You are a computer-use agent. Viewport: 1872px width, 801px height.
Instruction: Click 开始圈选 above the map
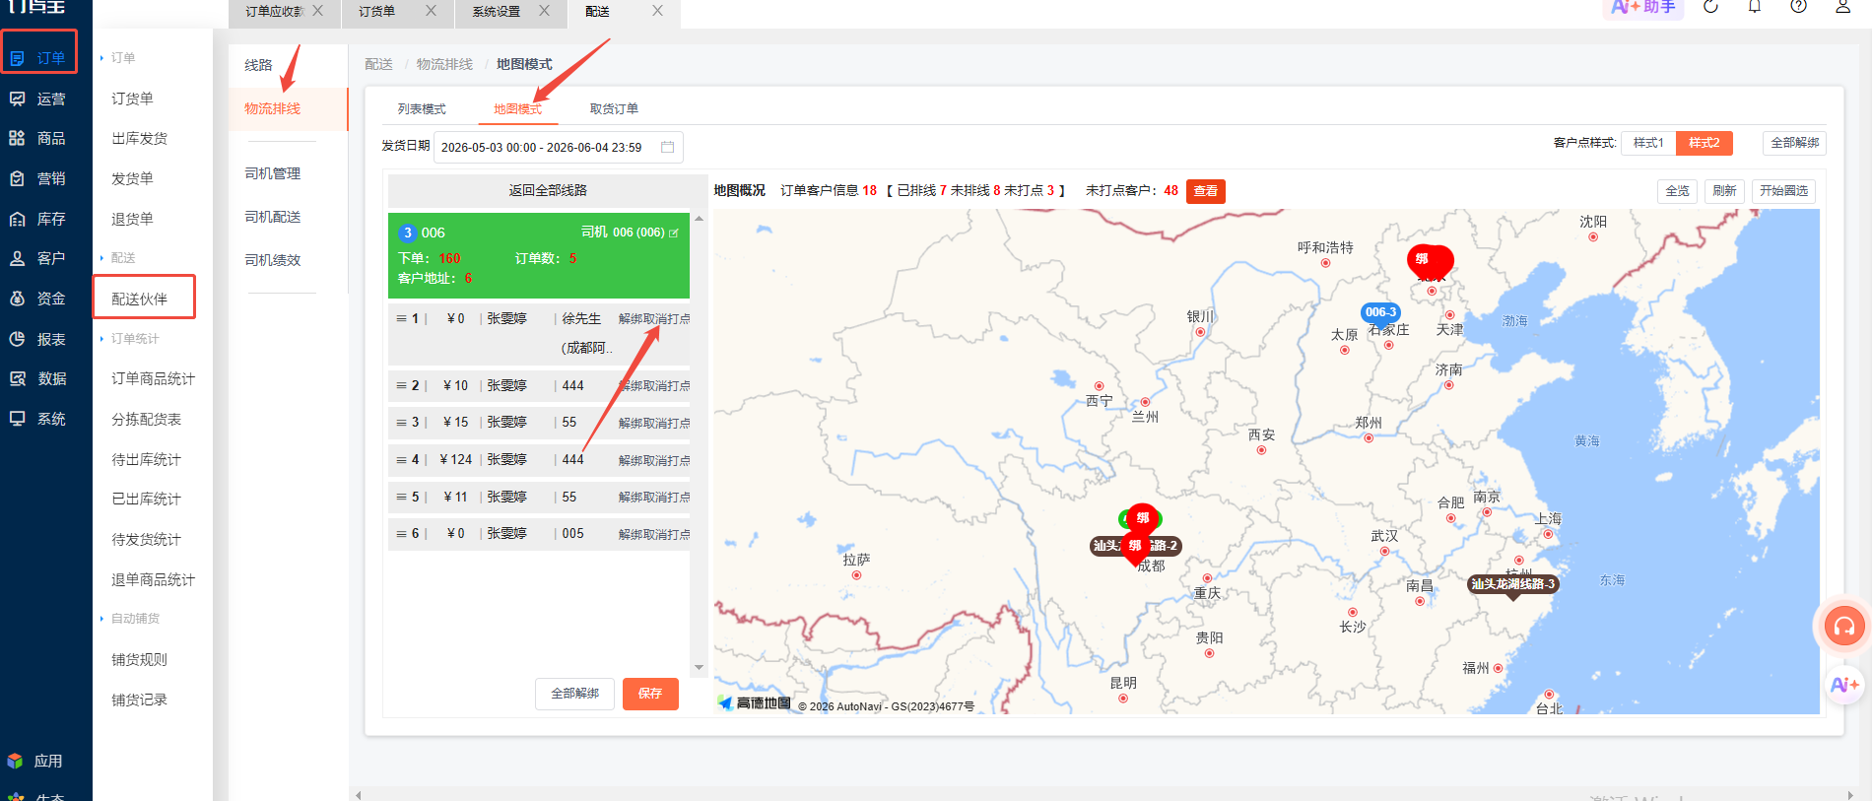coord(1784,191)
